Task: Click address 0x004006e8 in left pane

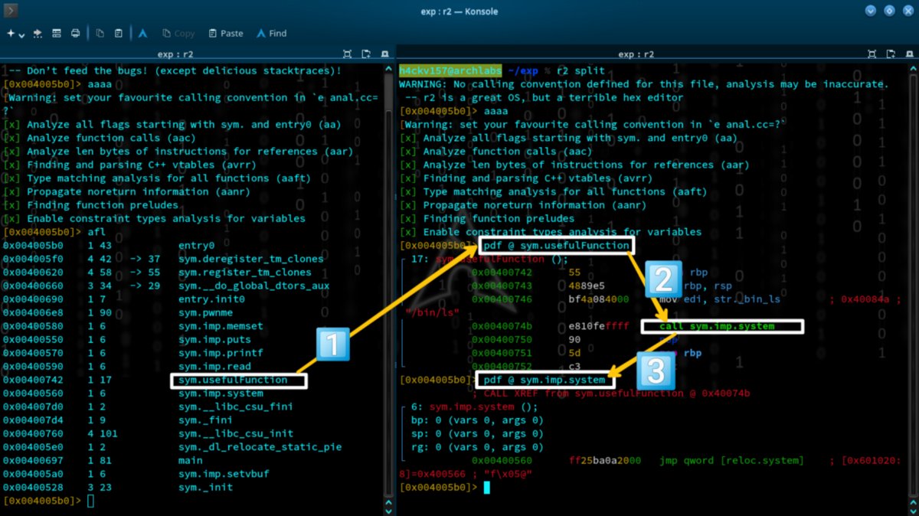Action: tap(33, 312)
